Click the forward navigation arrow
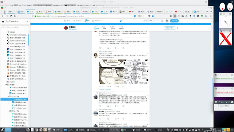 tap(7, 16)
